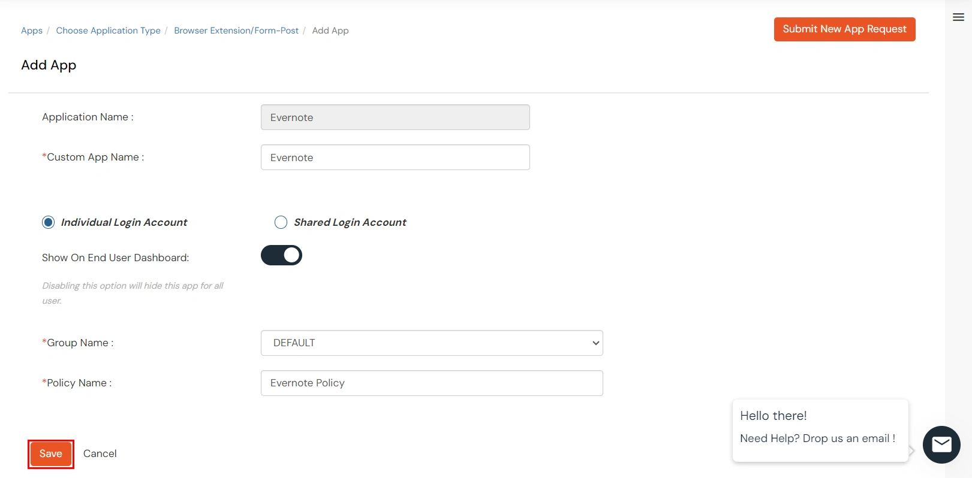Save the Evernote app configuration
The image size is (972, 478).
coord(50,453)
